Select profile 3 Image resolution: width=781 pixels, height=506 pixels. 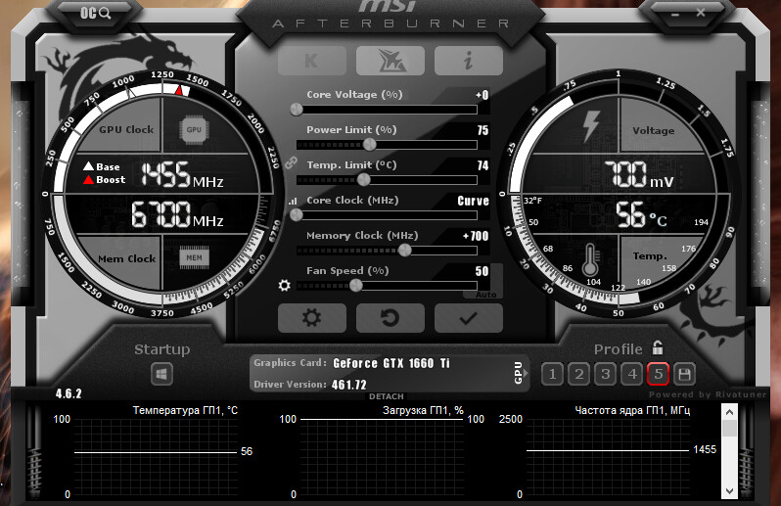click(605, 374)
